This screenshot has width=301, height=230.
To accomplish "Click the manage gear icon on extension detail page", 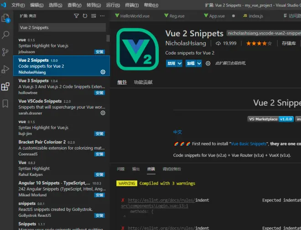I will coord(208,63).
